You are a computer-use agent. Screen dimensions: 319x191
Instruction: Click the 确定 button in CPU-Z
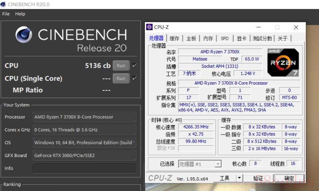pos(289,178)
